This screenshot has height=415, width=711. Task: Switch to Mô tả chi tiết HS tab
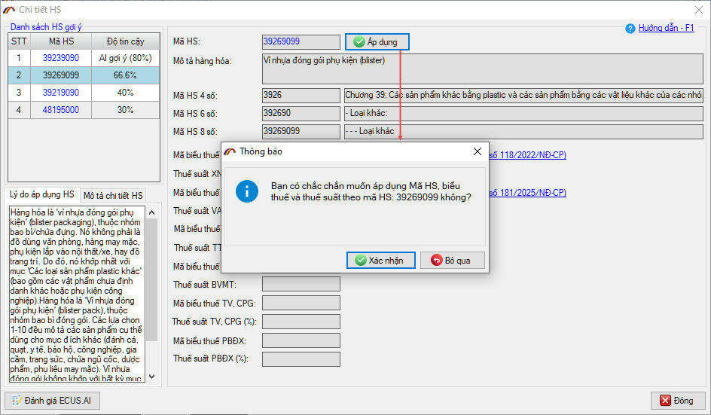(113, 196)
